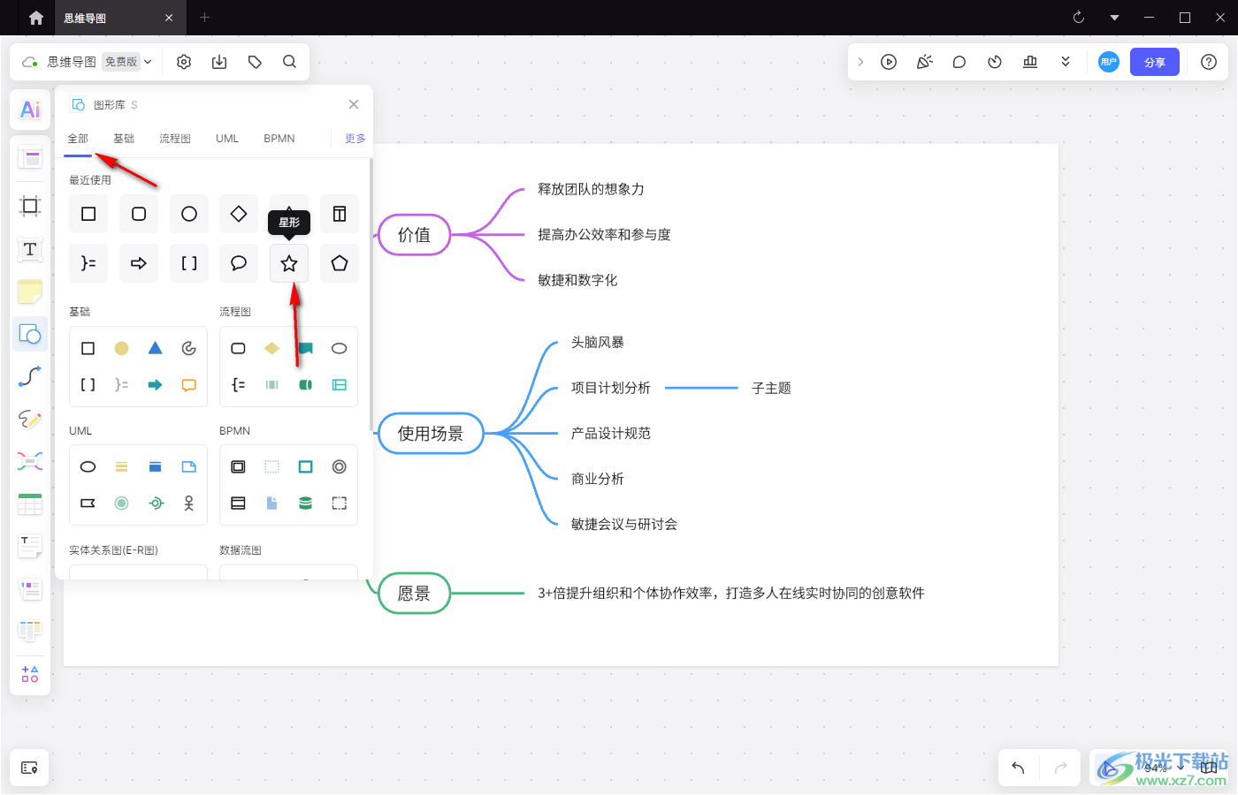
Task: Switch to the 全部 tab
Action: [78, 139]
